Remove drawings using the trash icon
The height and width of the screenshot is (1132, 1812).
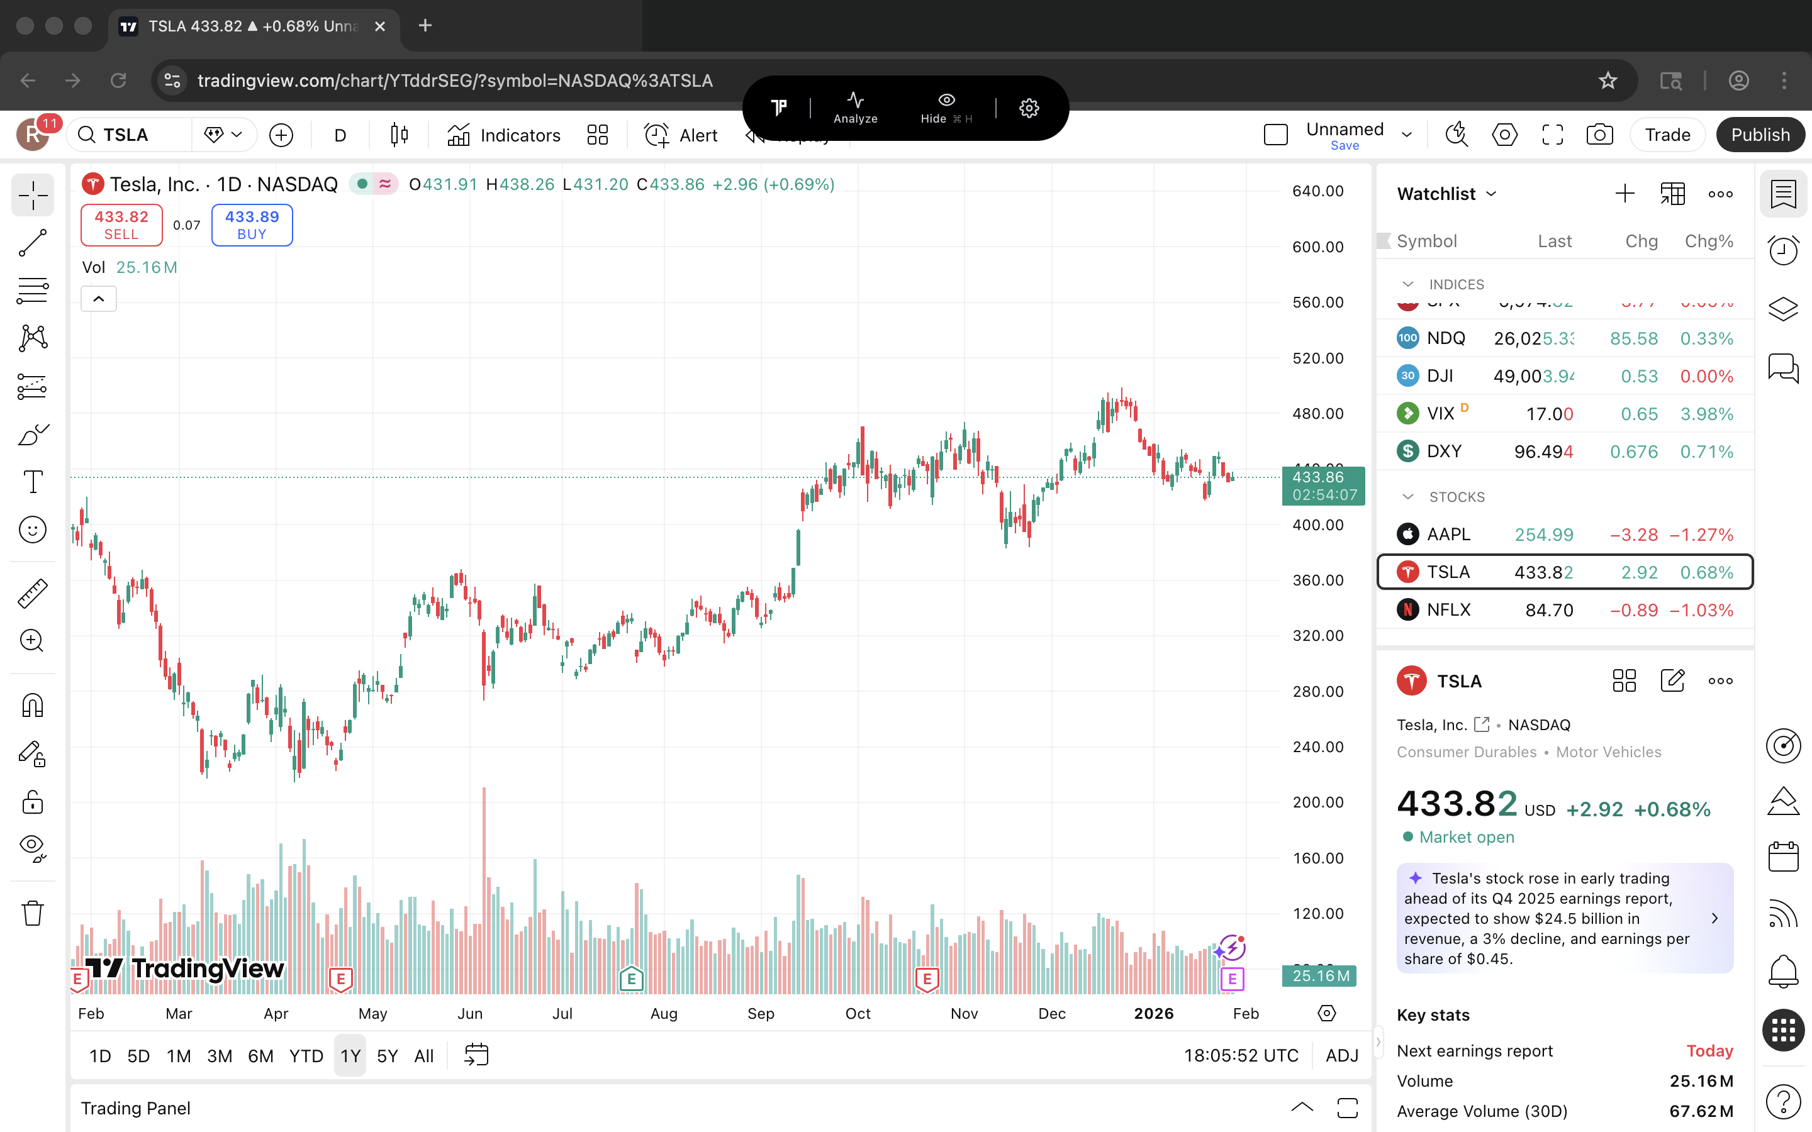point(32,913)
